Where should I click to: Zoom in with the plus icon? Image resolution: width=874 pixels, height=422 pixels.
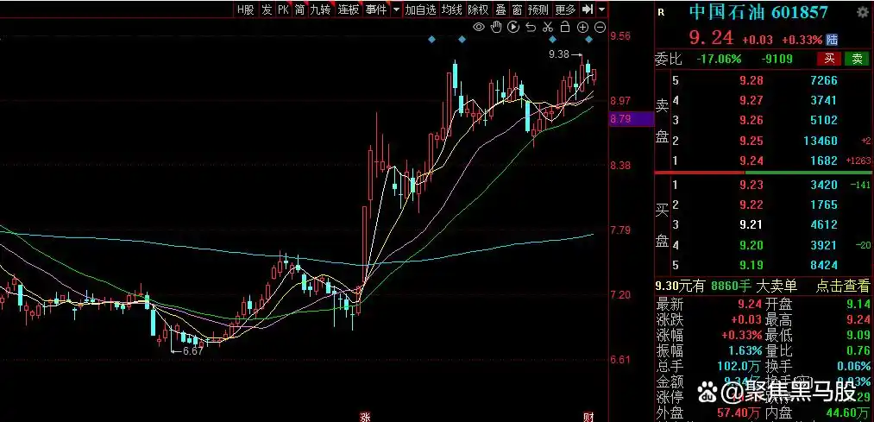[x=583, y=28]
